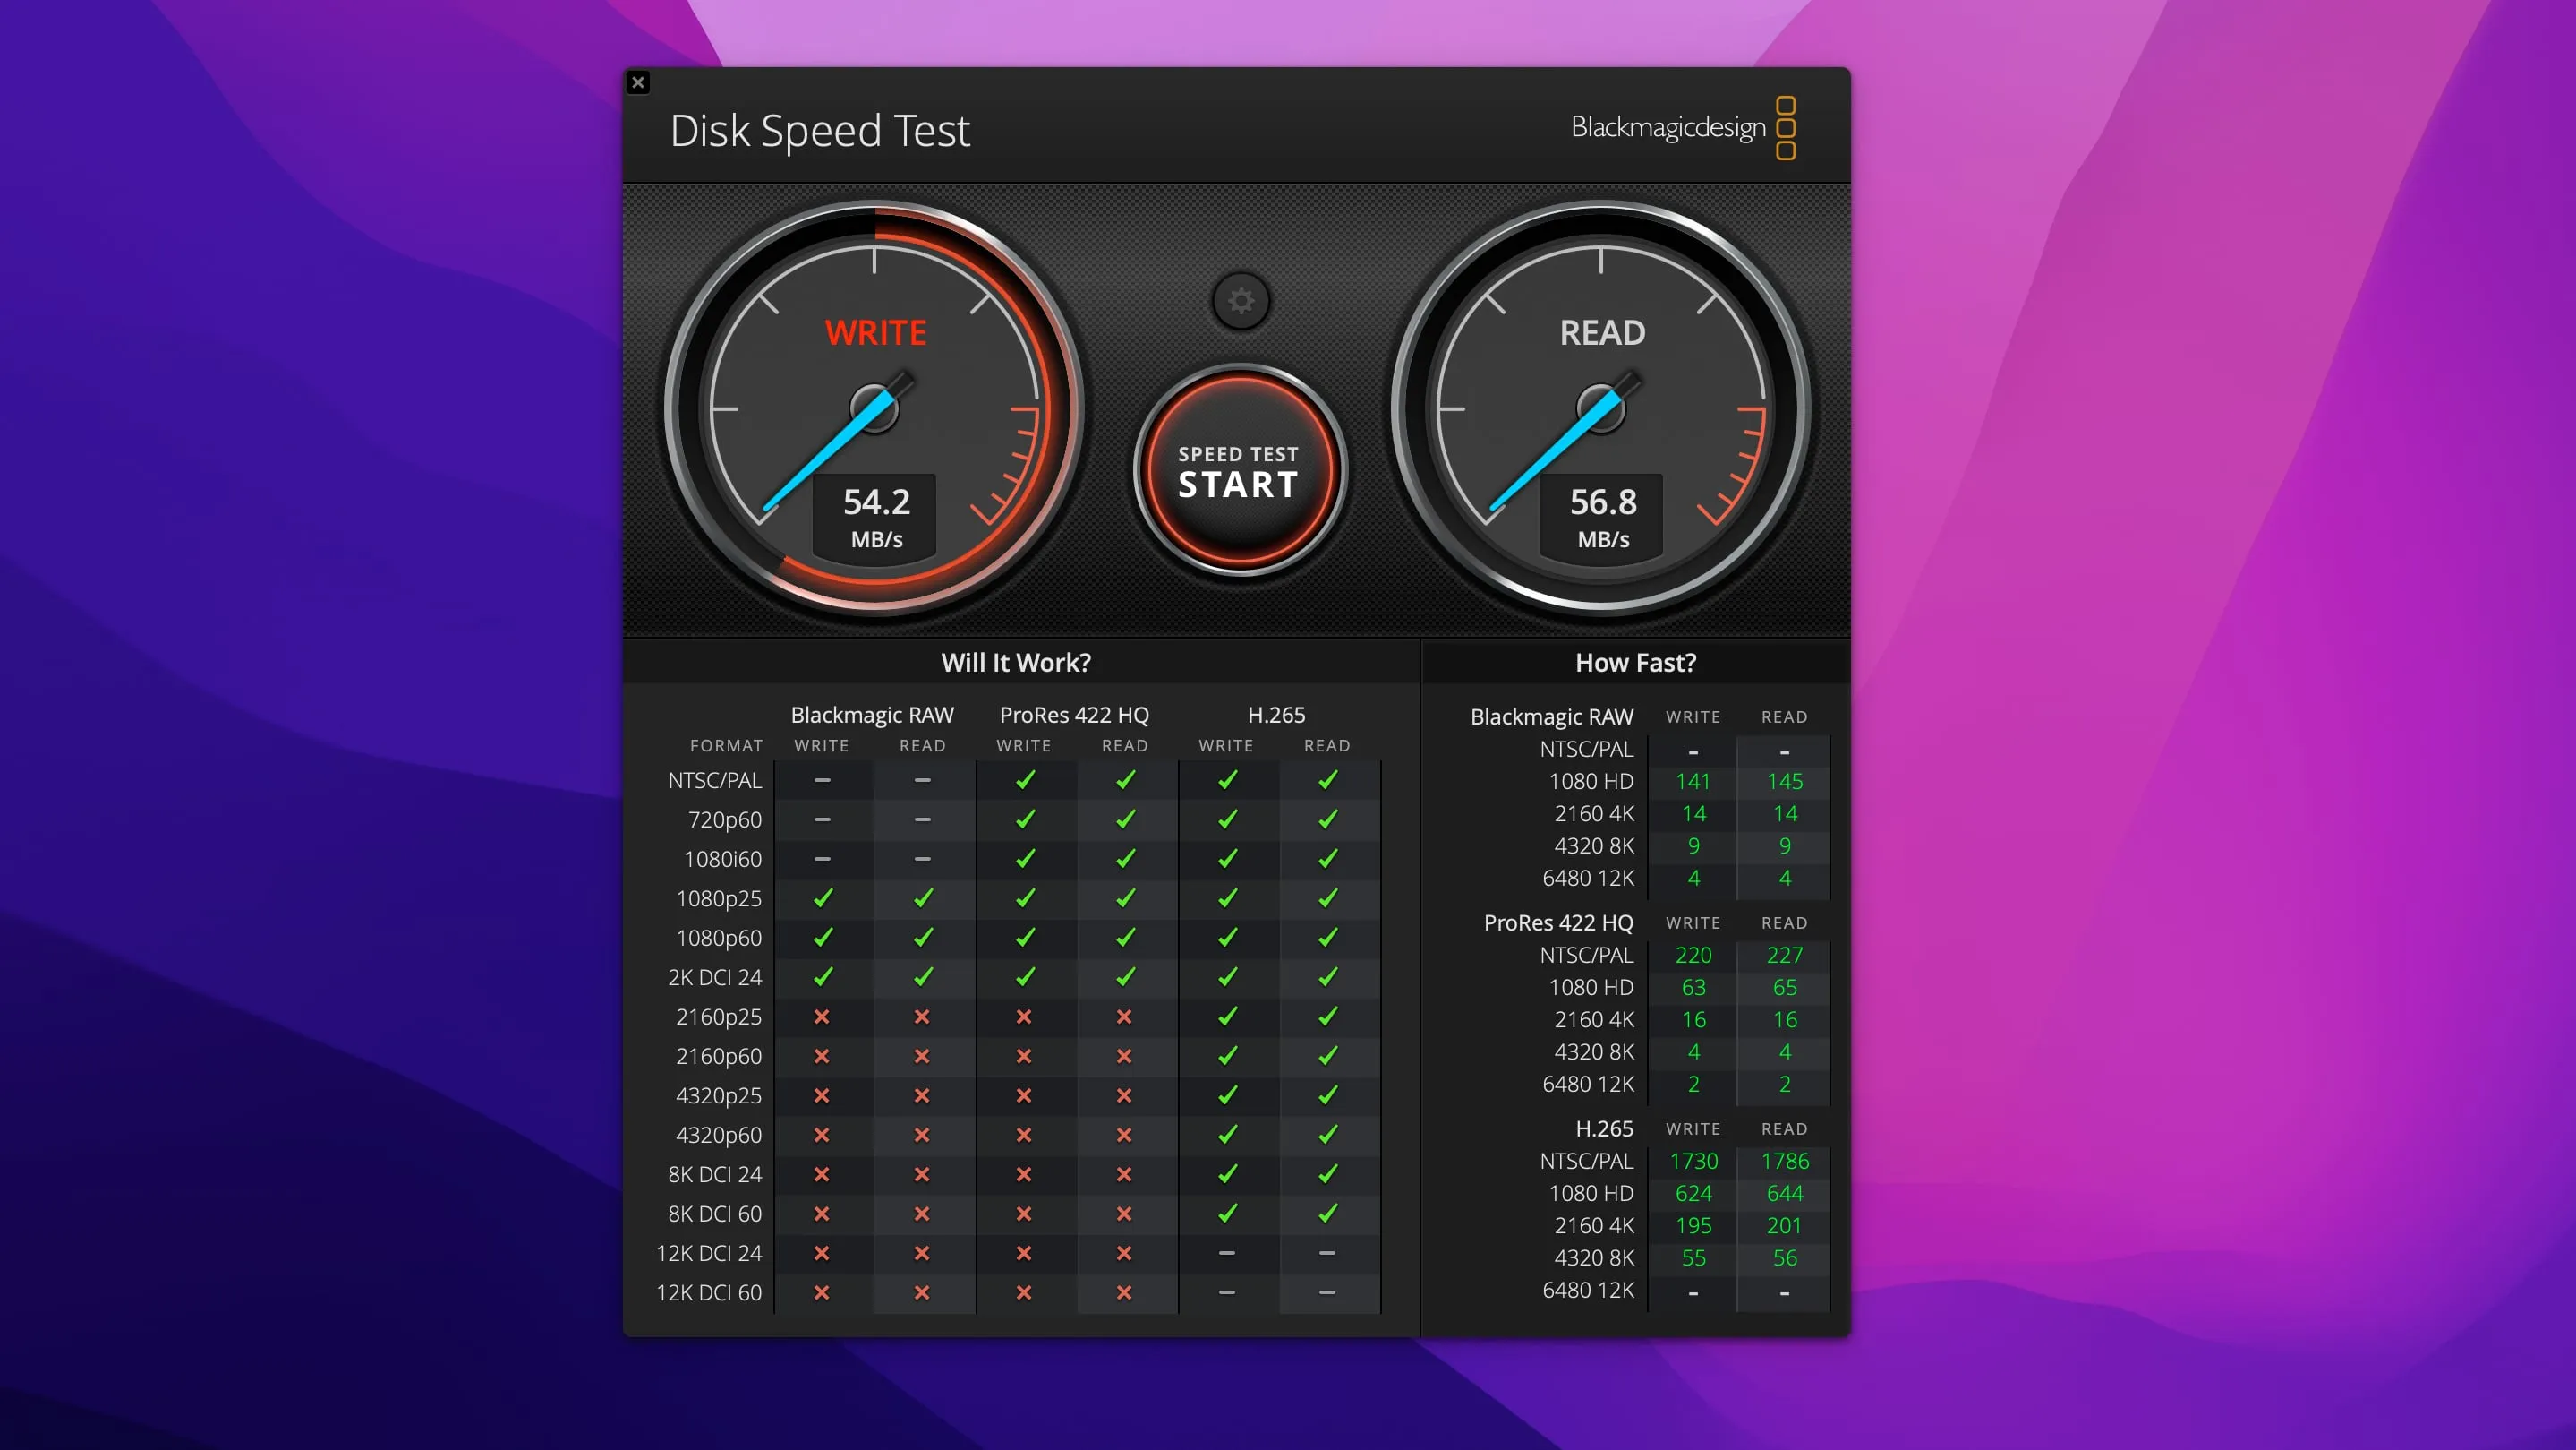Click H.265 2160 4K read value 201
The image size is (2576, 1450).
tap(1784, 1226)
